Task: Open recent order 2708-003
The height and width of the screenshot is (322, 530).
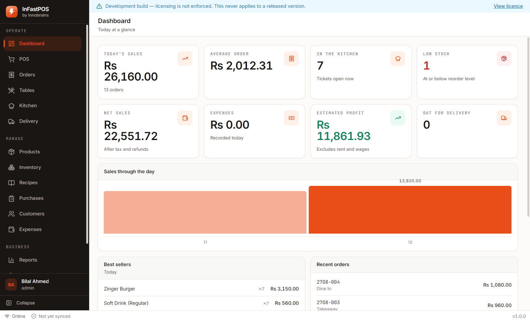Action: coord(414,305)
